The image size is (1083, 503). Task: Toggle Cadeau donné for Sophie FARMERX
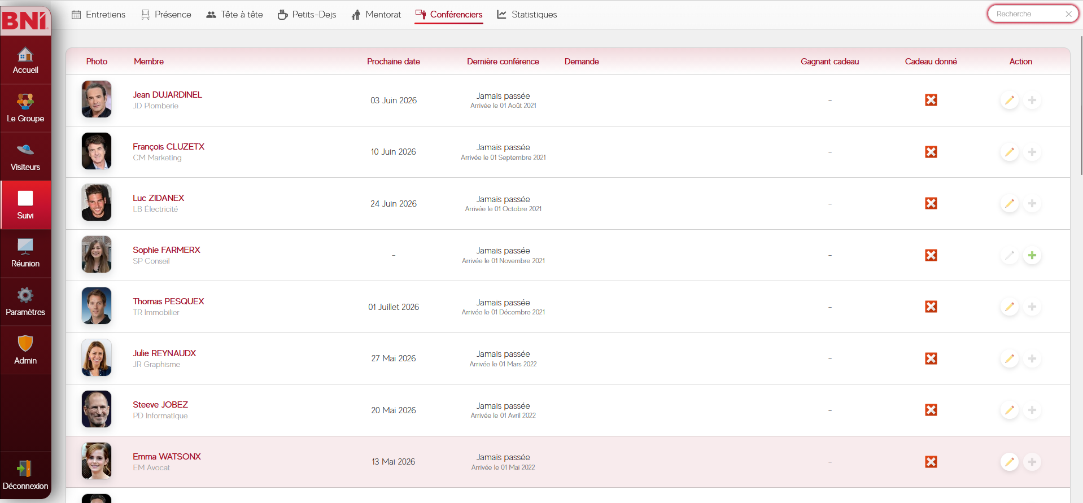click(931, 255)
